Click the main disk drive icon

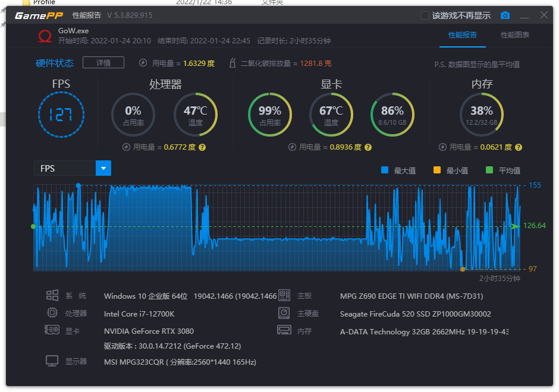tap(284, 313)
